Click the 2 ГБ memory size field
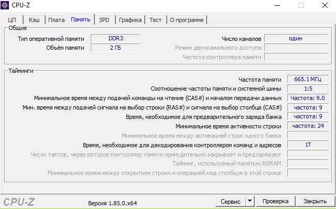Screen dimensions: 336x209 115,48
